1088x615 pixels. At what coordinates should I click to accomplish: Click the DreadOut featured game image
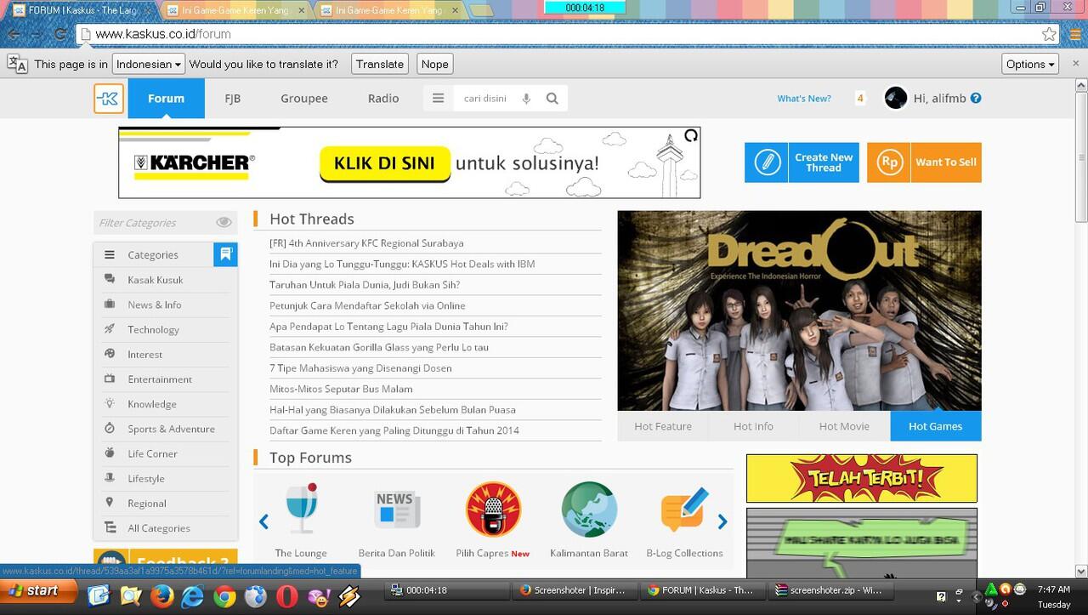point(799,310)
